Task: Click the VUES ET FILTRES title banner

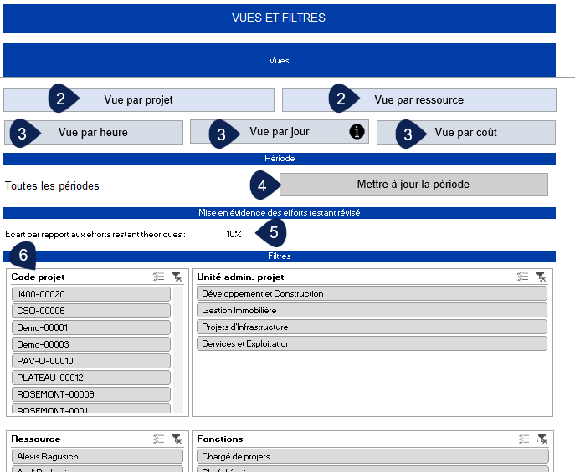Action: pos(279,18)
